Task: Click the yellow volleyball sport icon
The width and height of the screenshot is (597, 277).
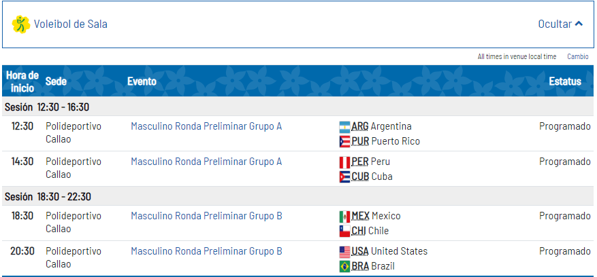Action: pos(21,24)
